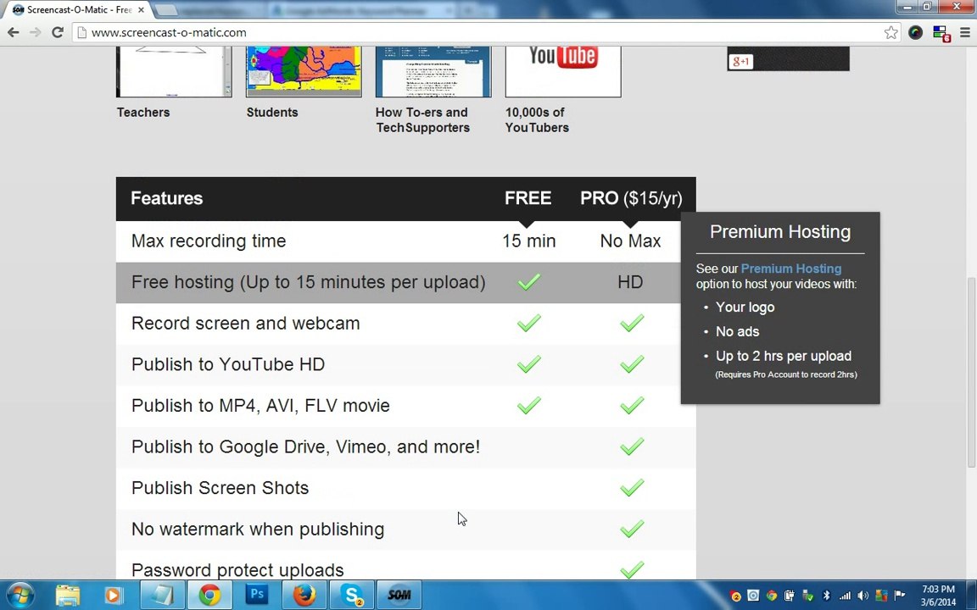Open the extension with red badge
The height and width of the screenshot is (610, 977).
[941, 33]
